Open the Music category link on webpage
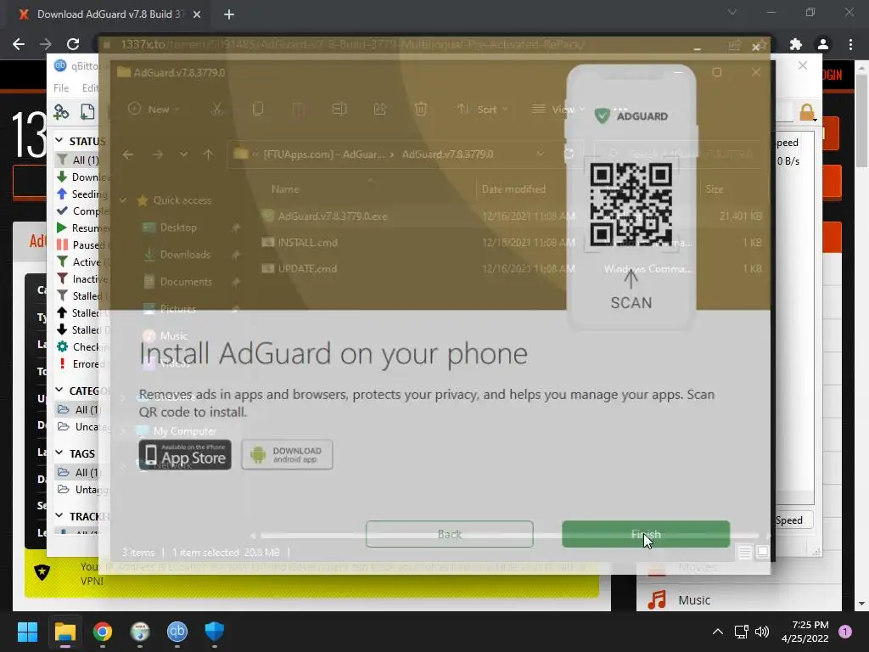 [x=694, y=600]
